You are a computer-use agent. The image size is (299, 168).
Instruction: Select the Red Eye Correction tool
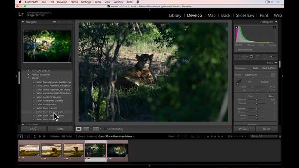point(251,57)
